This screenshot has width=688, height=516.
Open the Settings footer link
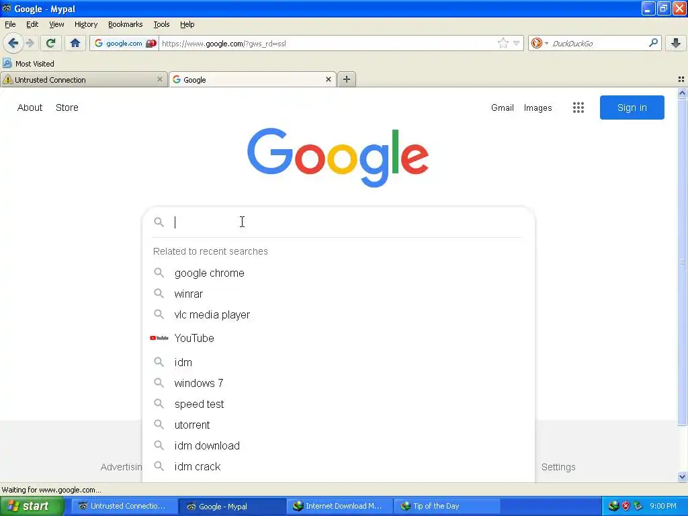(x=558, y=467)
